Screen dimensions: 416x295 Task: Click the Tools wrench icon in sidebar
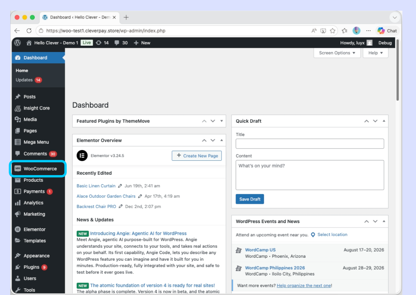tap(18, 290)
